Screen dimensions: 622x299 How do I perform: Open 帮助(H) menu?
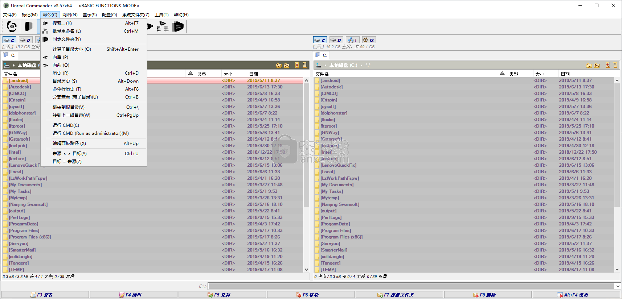[181, 15]
